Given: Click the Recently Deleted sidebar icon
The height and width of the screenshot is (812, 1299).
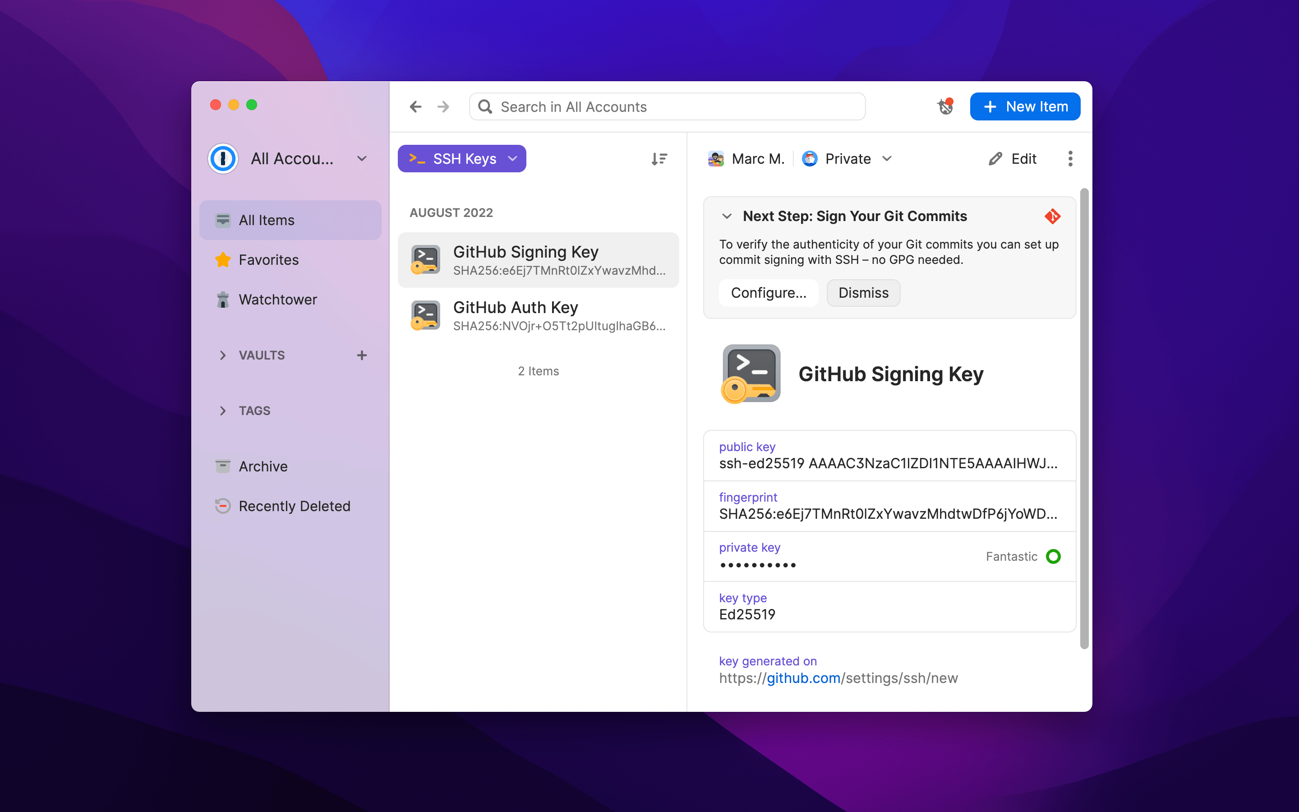Looking at the screenshot, I should 221,506.
